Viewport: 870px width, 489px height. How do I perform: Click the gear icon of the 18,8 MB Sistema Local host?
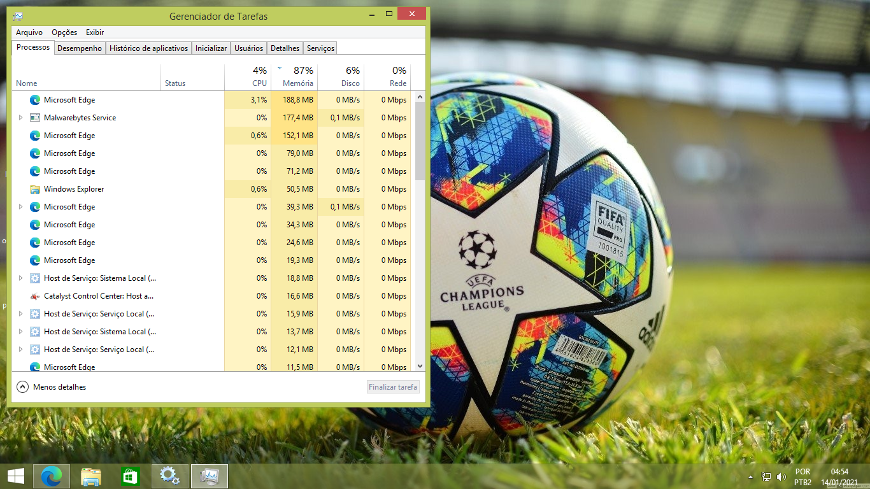(x=35, y=278)
